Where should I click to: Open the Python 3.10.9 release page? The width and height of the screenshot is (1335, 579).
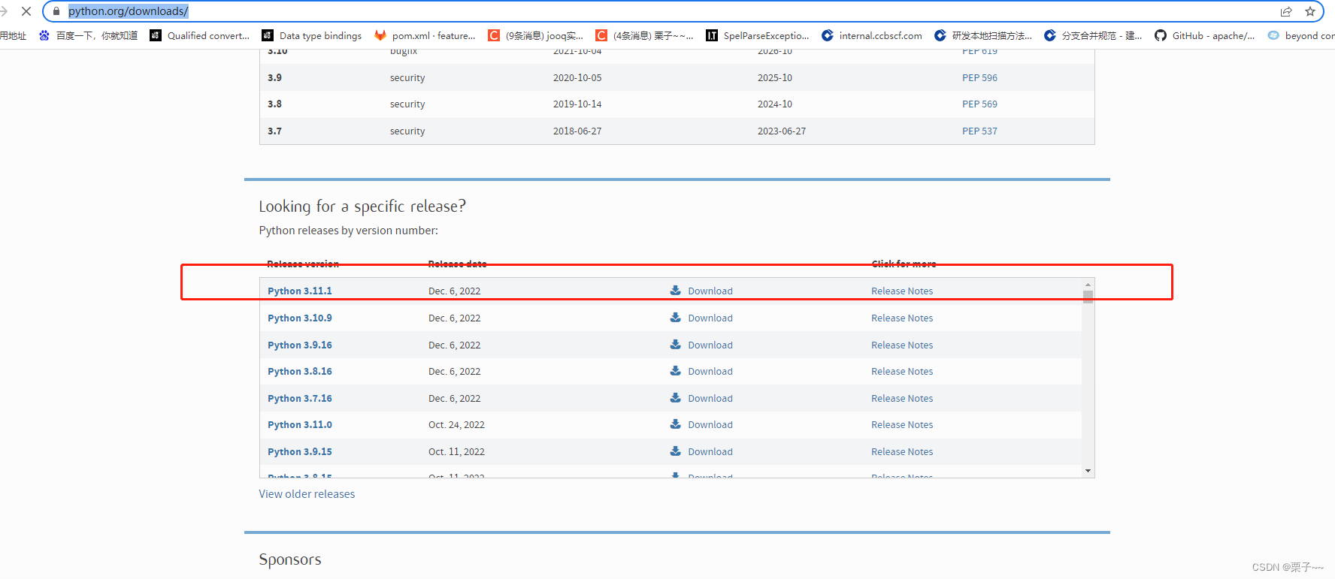(300, 318)
